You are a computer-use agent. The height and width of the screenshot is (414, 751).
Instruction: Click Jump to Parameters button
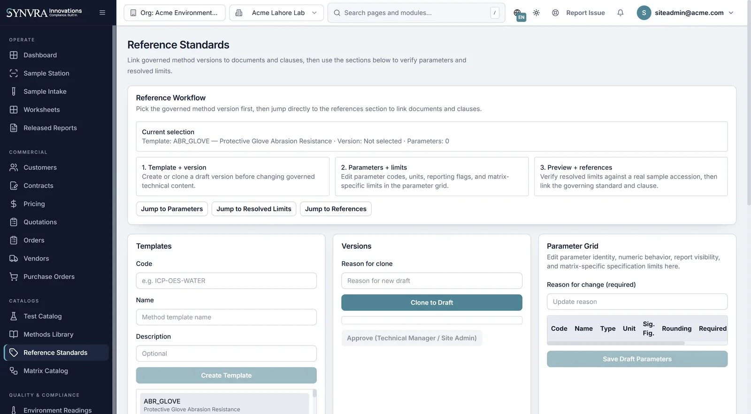(172, 209)
